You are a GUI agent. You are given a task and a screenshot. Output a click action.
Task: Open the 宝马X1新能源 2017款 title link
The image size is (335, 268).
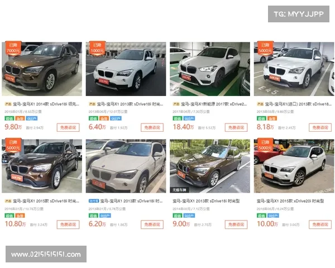214,104
